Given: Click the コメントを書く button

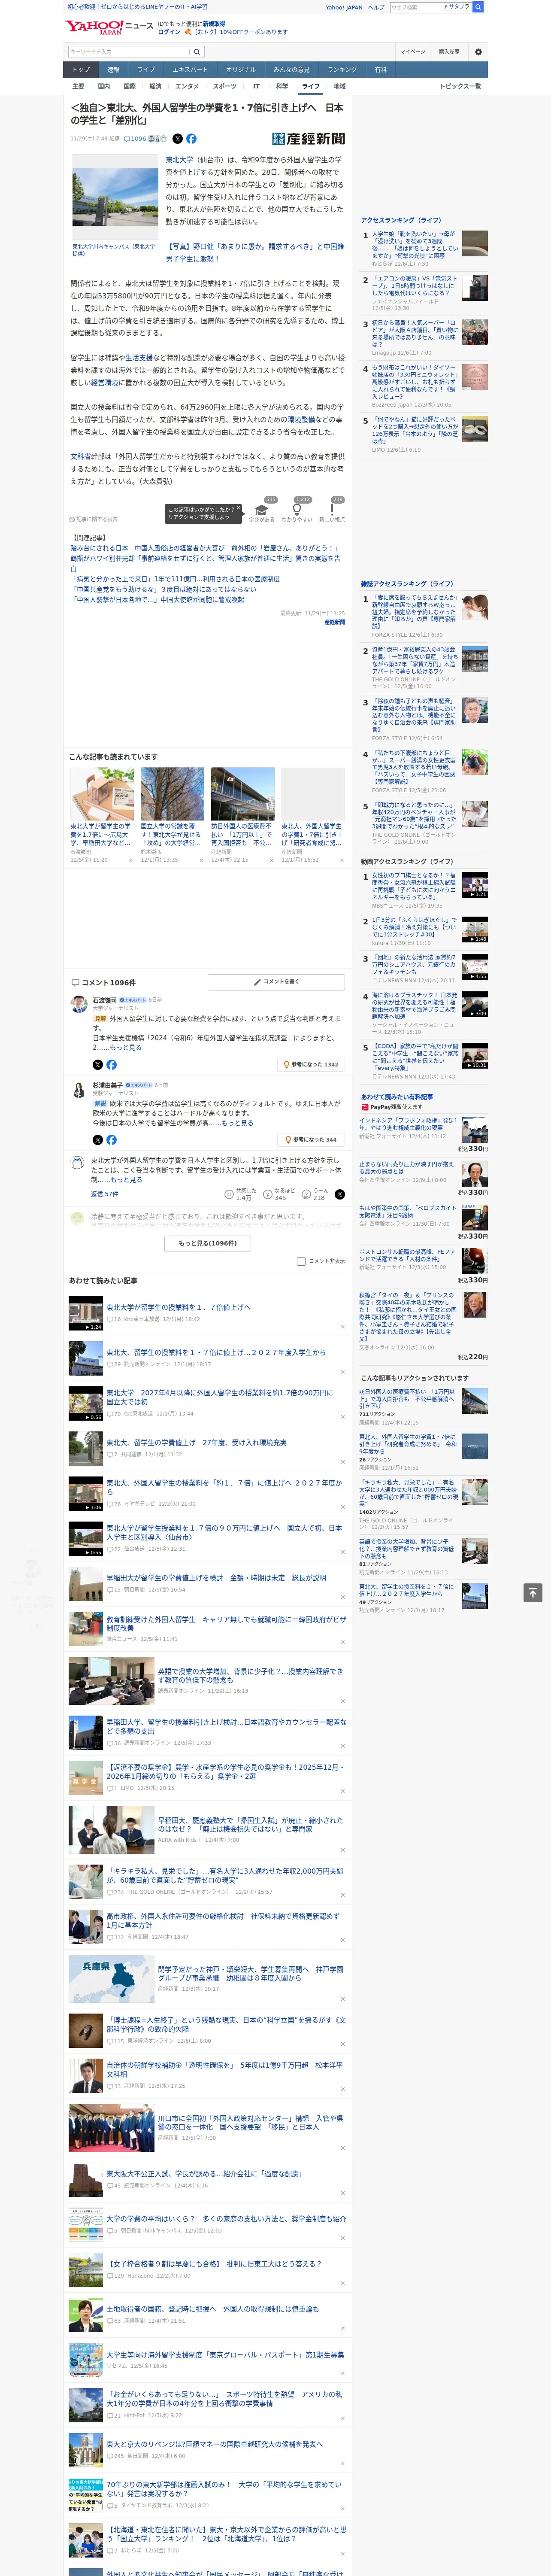Looking at the screenshot, I should (277, 982).
